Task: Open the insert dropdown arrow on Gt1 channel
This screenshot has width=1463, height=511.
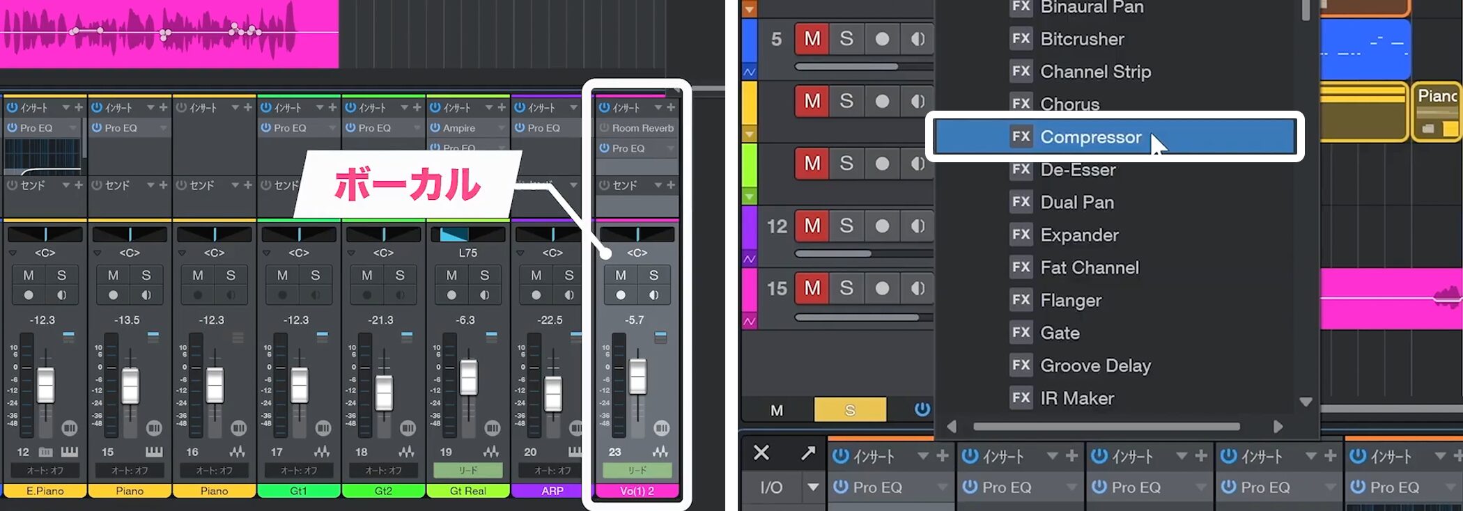Action: (x=319, y=107)
